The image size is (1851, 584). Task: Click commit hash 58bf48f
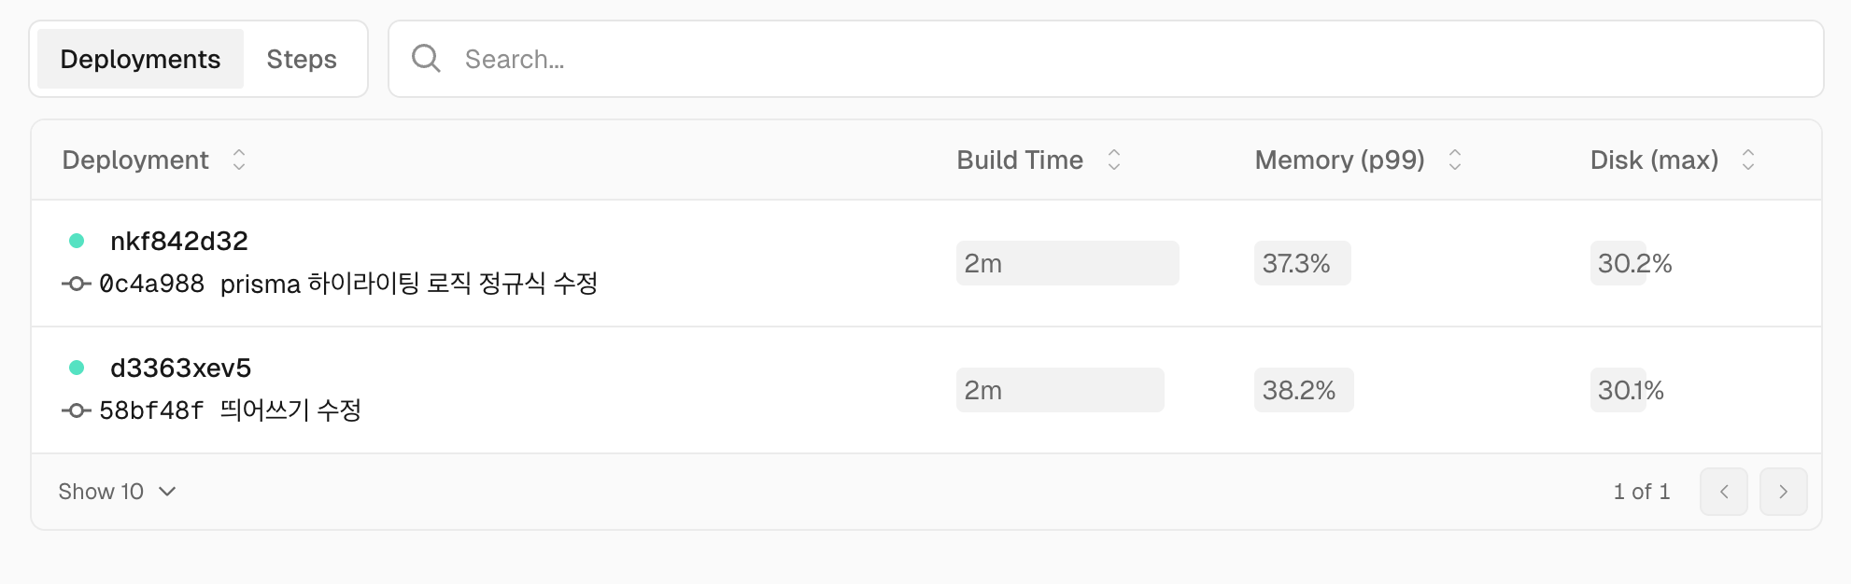click(151, 410)
